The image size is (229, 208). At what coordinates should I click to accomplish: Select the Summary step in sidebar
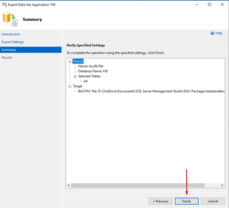tap(31, 50)
